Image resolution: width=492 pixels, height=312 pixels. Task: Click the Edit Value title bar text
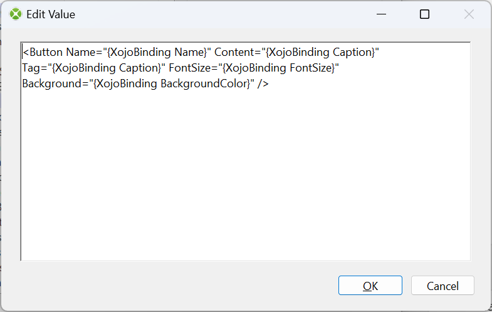(51, 14)
